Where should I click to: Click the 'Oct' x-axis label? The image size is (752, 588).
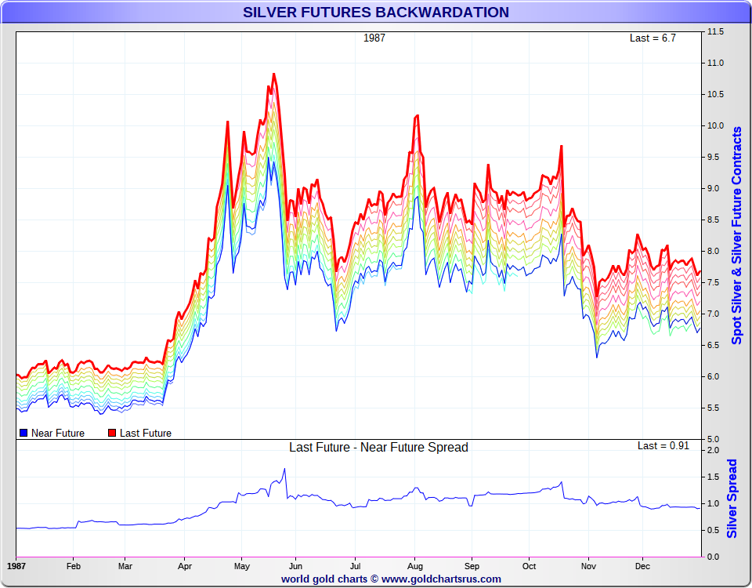pyautogui.click(x=529, y=566)
